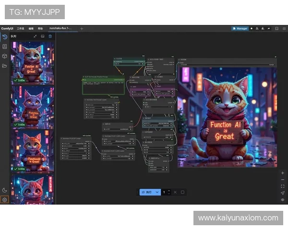Click the 执行 run button
Screen dimensions: 288x230
pos(146,192)
